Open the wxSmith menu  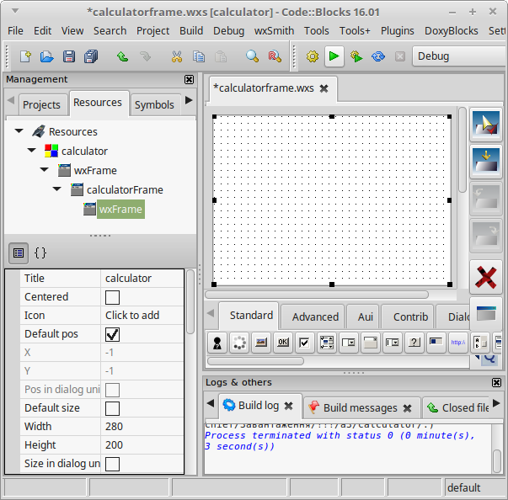274,31
